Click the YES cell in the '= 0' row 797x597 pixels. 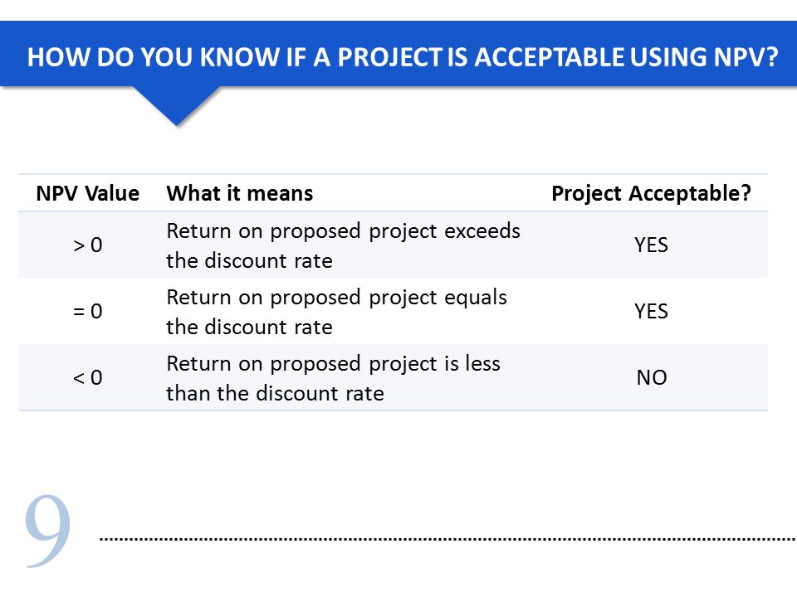click(651, 311)
